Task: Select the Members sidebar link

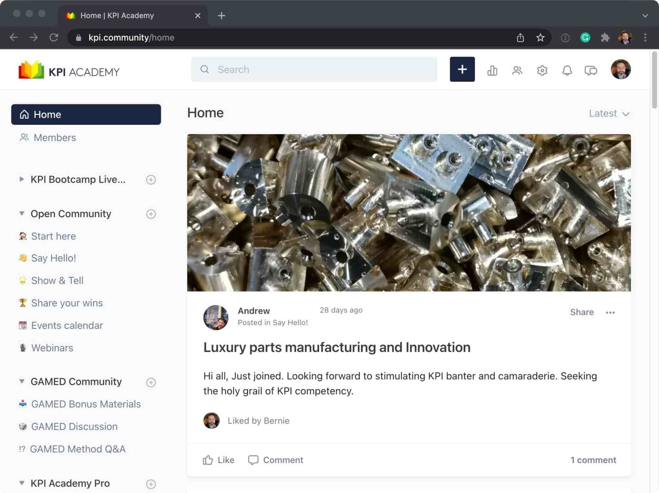Action: [54, 137]
